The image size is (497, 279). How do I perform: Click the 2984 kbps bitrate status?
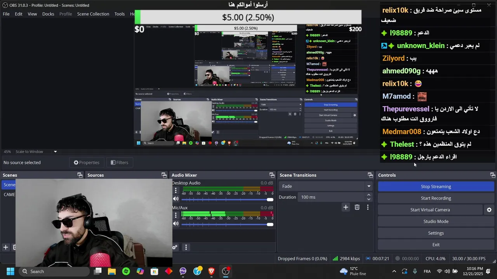point(346,258)
